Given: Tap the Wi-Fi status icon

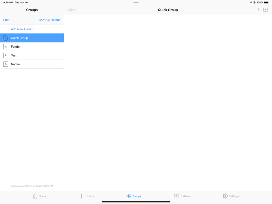Looking at the screenshot, I should coord(255,2).
